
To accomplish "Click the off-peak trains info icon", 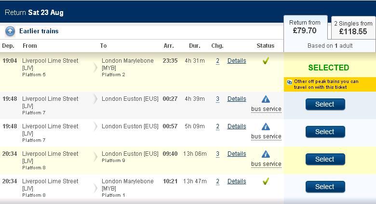I will click(x=289, y=82).
